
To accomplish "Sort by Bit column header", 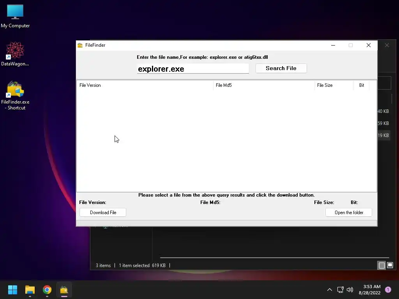I will pos(361,85).
